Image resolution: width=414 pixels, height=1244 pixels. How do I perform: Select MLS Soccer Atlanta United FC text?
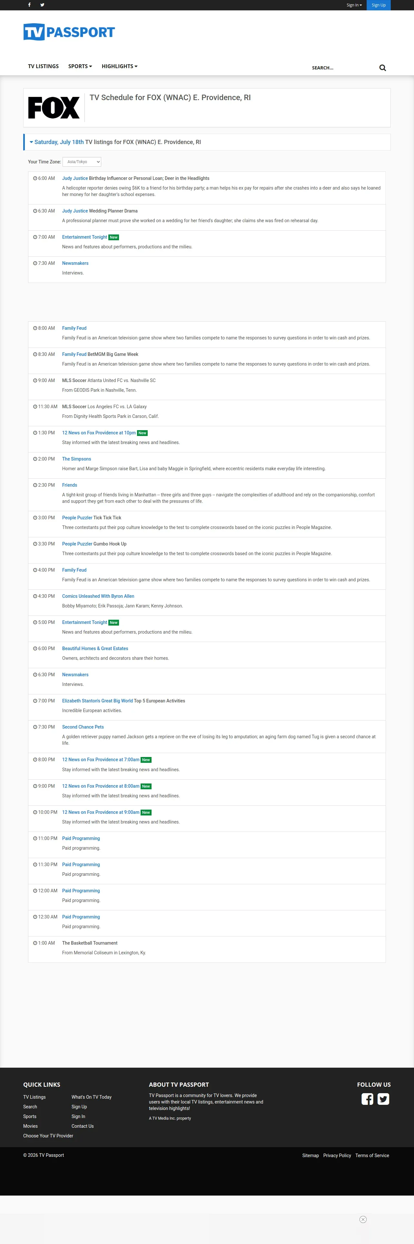(109, 380)
